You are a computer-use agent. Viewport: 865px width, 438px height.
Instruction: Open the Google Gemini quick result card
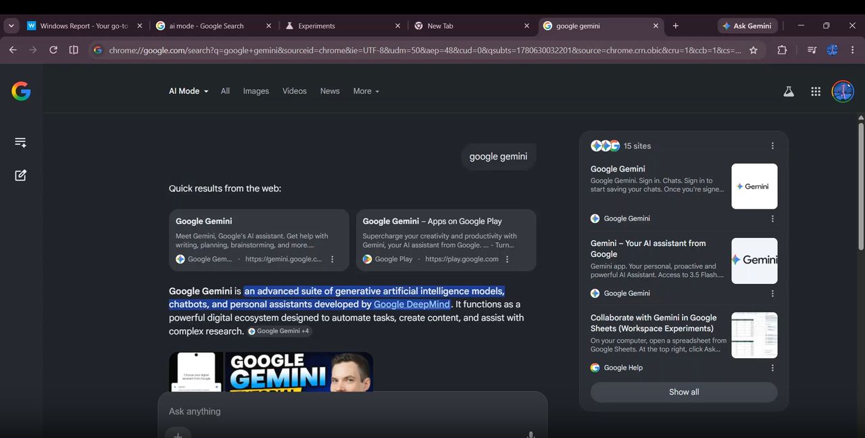tap(259, 240)
